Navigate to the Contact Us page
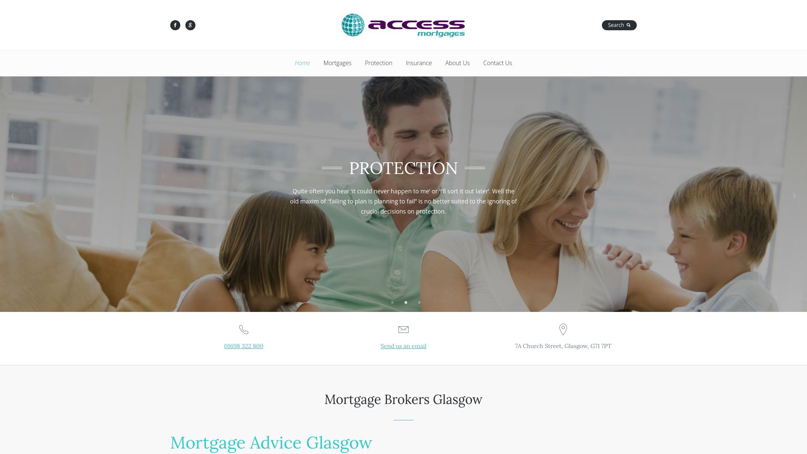Screen dimensions: 807x454 [497, 63]
